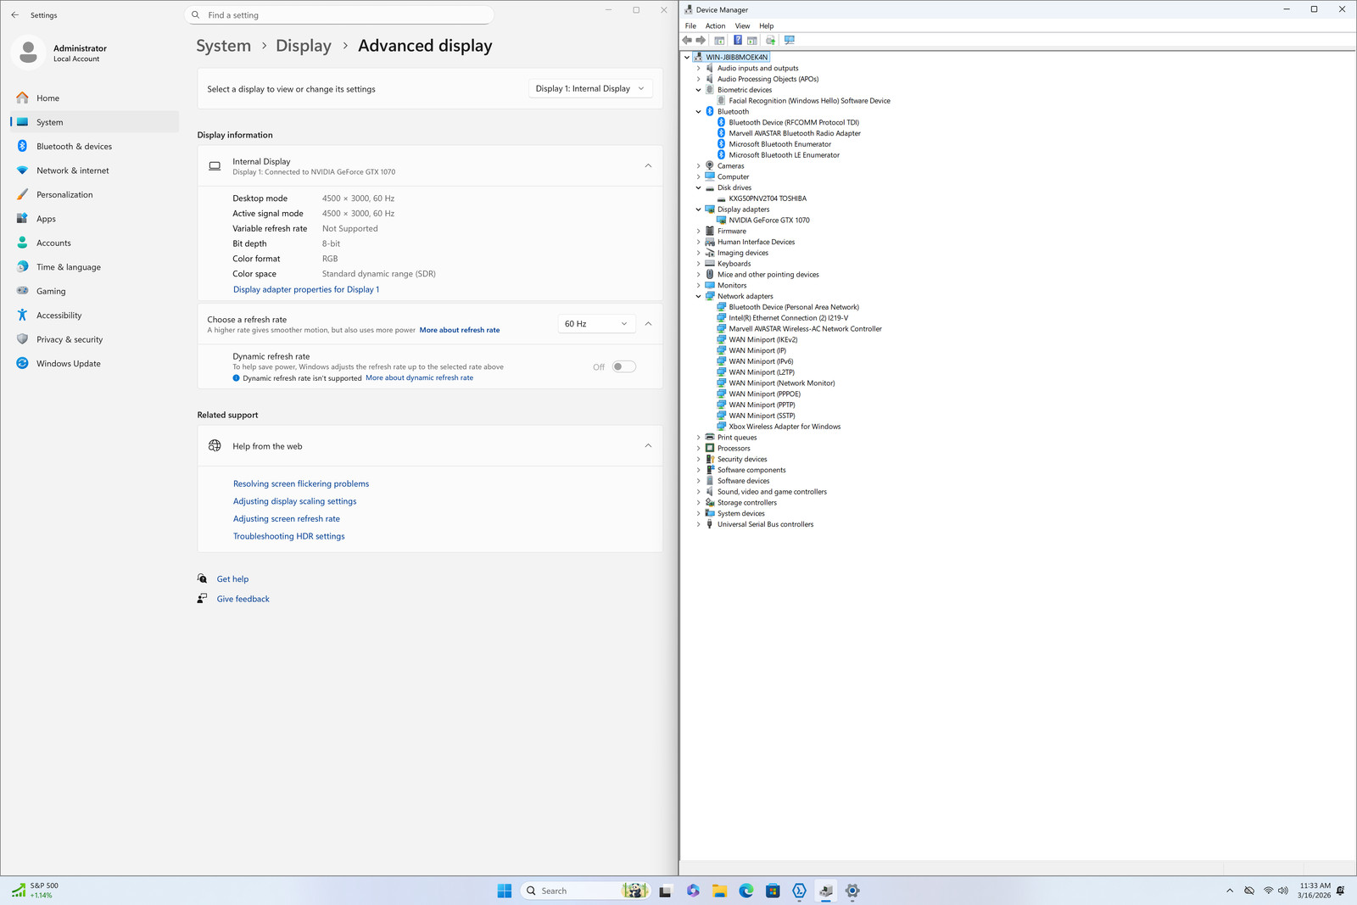This screenshot has height=905, width=1357.
Task: Collapse the Network adapters tree node
Action: click(x=699, y=297)
